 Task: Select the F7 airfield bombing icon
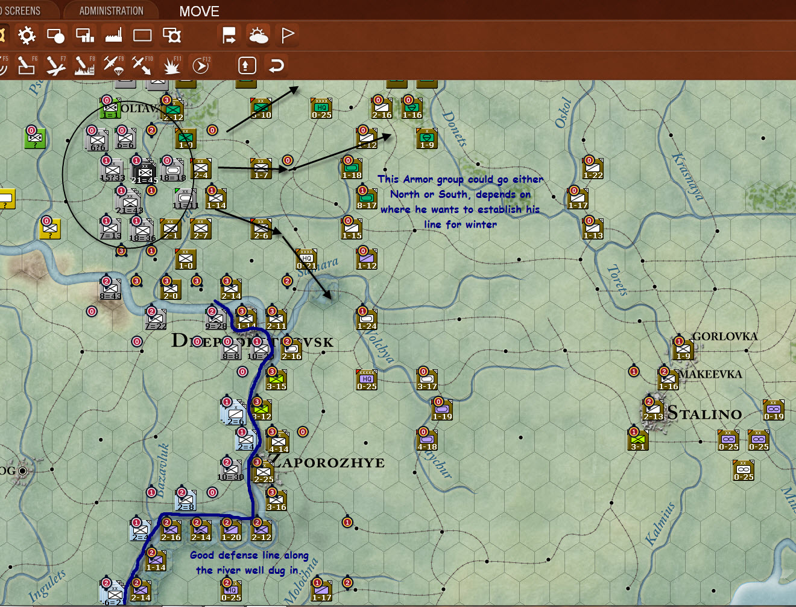tap(56, 65)
